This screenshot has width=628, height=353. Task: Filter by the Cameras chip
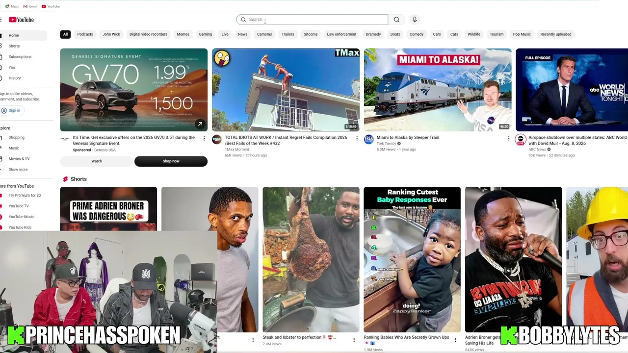pyautogui.click(x=264, y=34)
